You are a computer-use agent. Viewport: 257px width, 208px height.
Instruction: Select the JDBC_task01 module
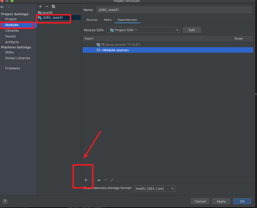tap(59, 18)
